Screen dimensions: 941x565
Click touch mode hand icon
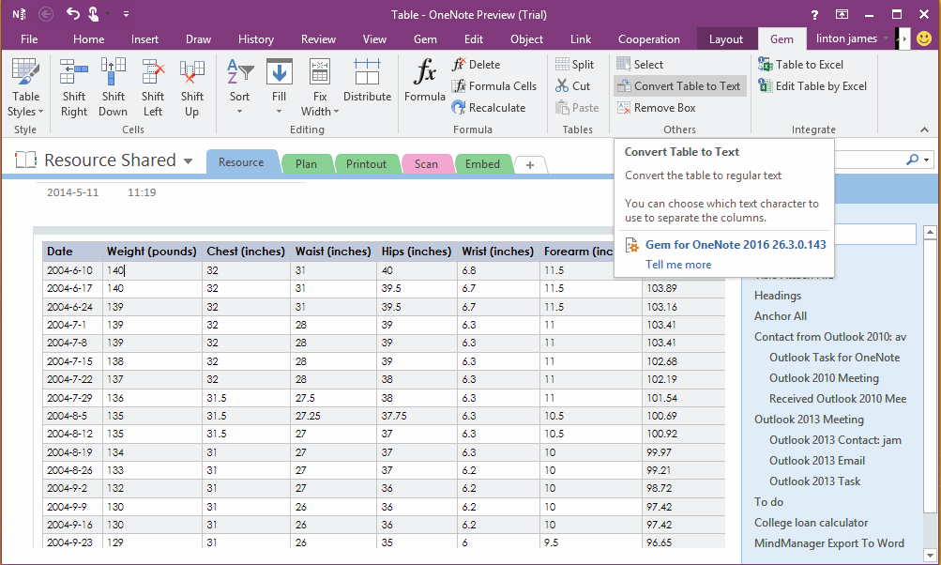[x=94, y=13]
